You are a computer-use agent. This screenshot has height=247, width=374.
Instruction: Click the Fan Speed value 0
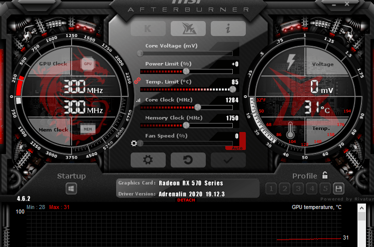tap(237, 136)
